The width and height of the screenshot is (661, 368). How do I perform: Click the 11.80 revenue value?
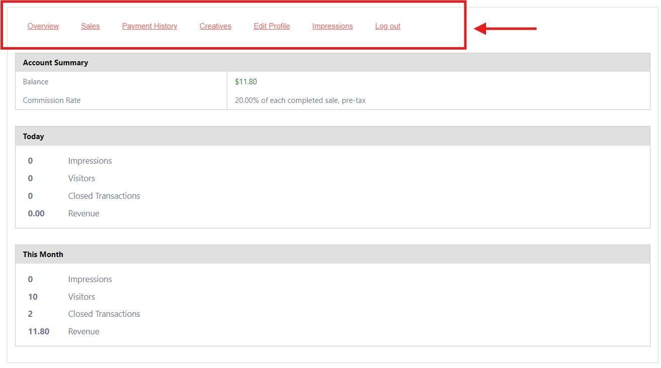tap(39, 331)
